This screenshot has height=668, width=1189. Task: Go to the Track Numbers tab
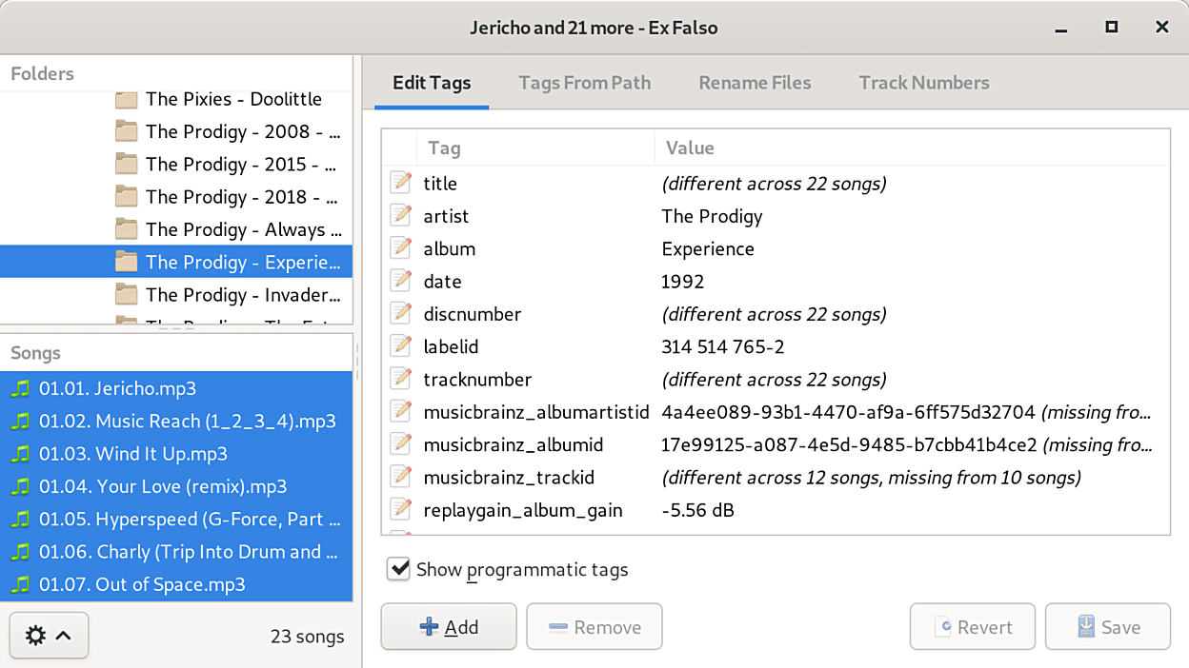click(x=923, y=83)
